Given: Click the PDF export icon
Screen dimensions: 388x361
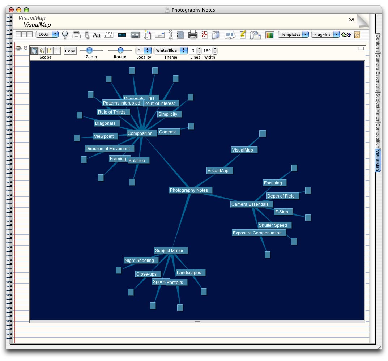Looking at the screenshot, I should click(204, 35).
